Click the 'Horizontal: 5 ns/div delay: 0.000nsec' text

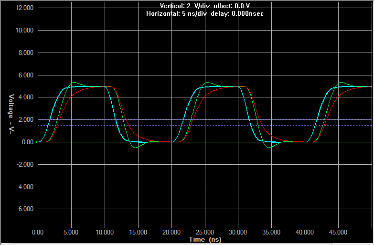click(x=205, y=13)
